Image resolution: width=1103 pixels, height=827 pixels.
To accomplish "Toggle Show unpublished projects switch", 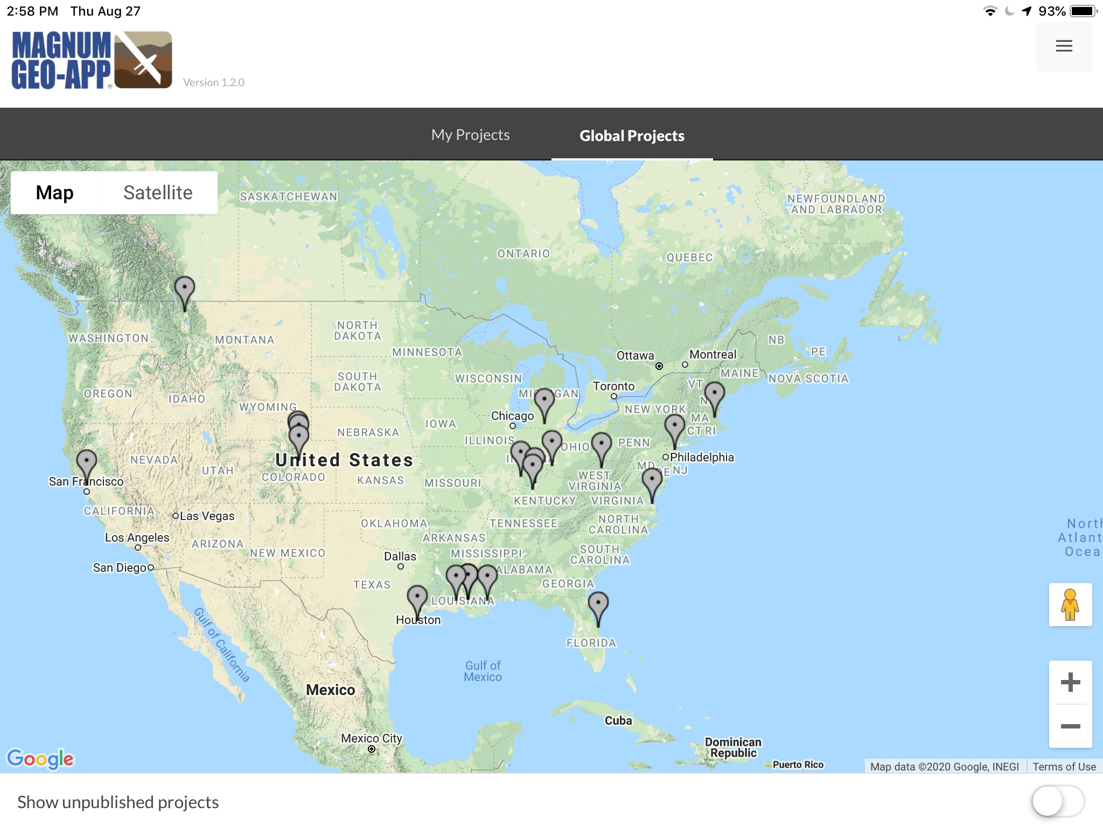I will click(x=1057, y=802).
